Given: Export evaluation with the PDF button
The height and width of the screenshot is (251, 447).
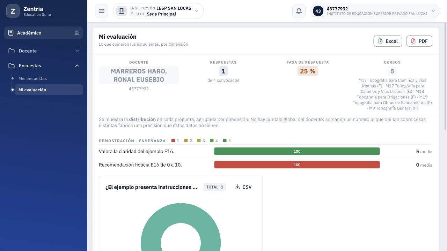Looking at the screenshot, I should click(419, 41).
